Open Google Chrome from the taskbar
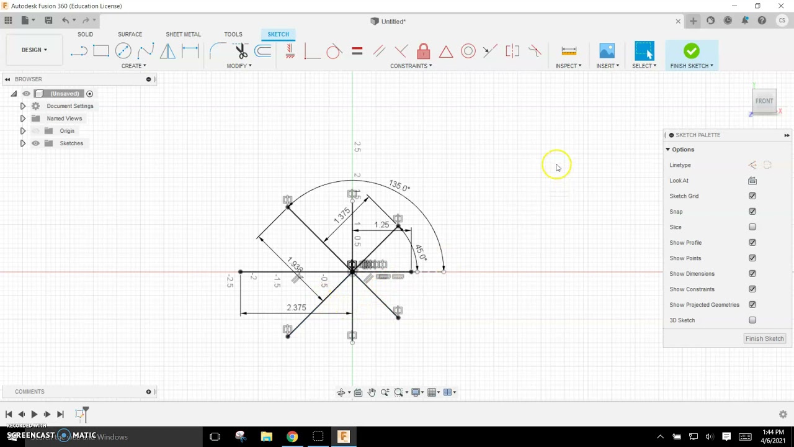 (292, 436)
